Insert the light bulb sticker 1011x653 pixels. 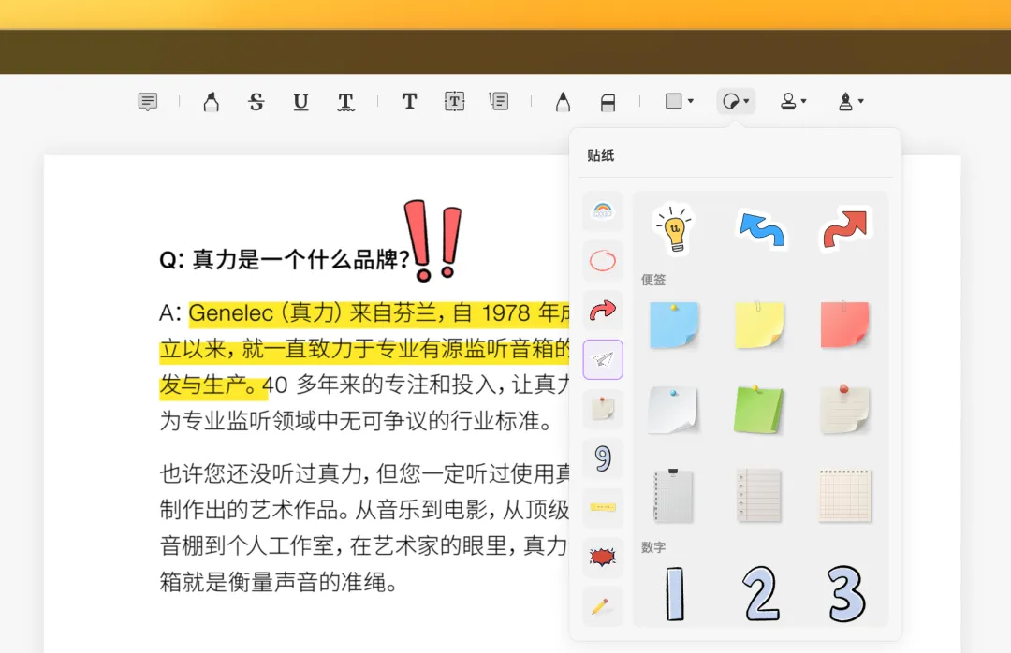[674, 229]
